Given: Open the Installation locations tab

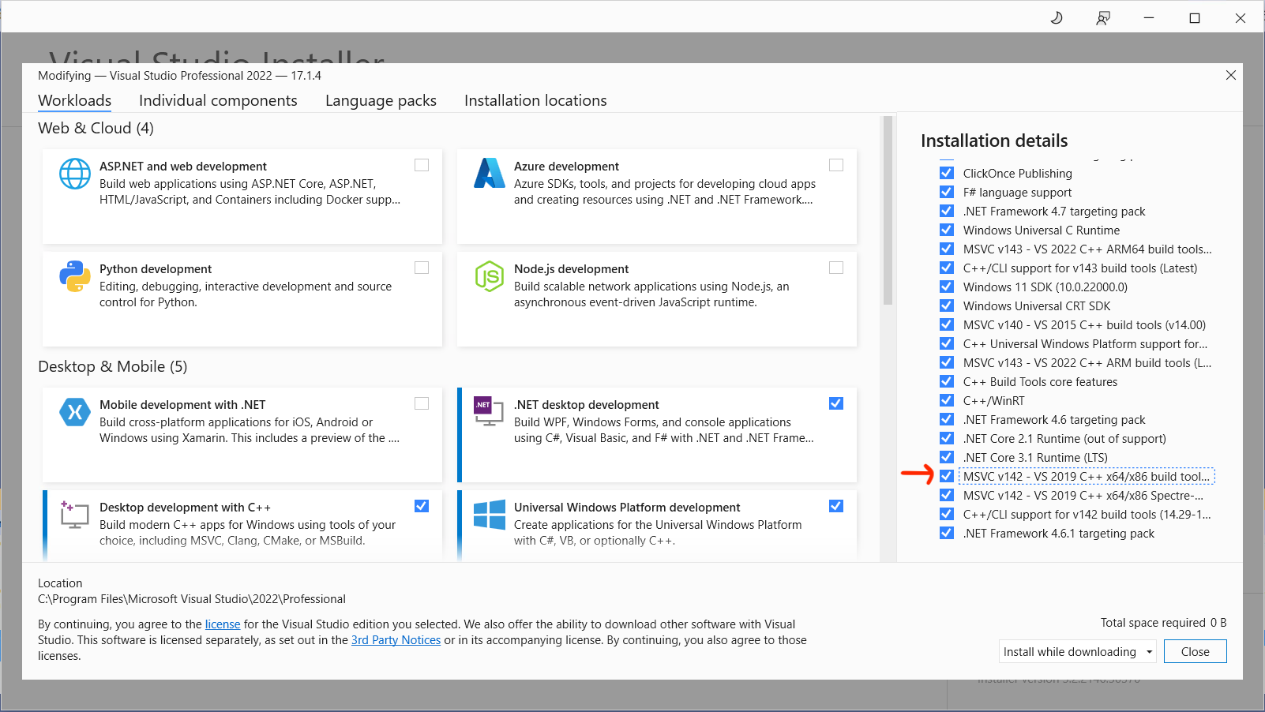Looking at the screenshot, I should point(535,100).
